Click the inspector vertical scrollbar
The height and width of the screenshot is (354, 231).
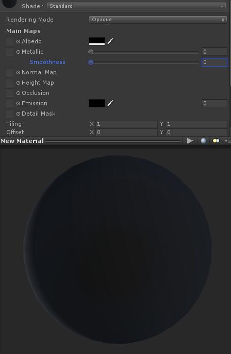[x=230, y=43]
